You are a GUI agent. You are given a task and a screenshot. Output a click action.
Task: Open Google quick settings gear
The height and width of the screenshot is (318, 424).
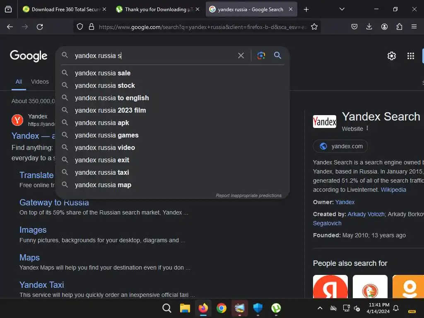(392, 56)
